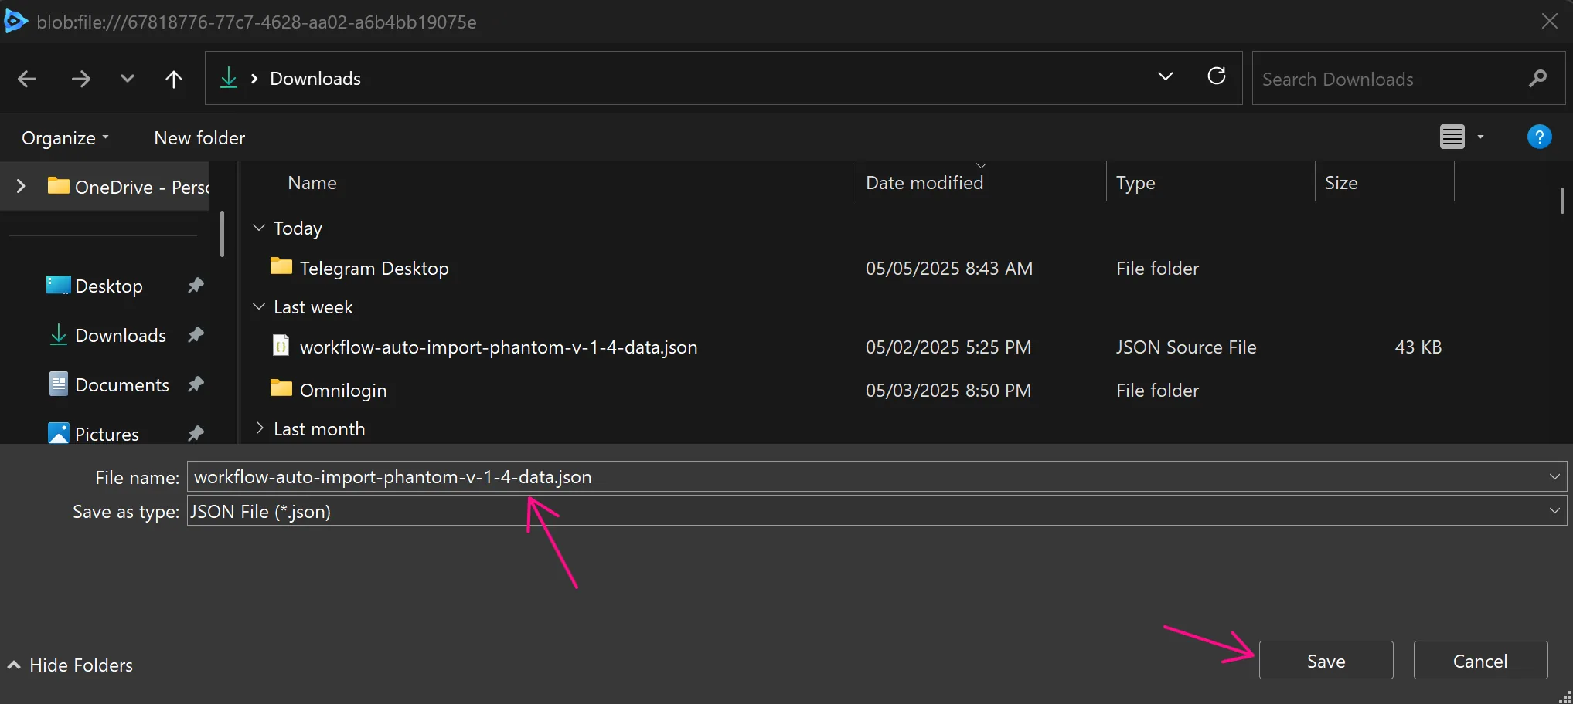This screenshot has width=1573, height=704.
Task: Refresh the Downloads folder view
Action: tap(1217, 76)
